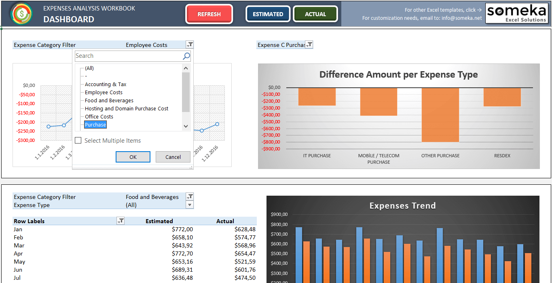Click the search magnifier icon in filter popup
Image resolution: width=552 pixels, height=283 pixels.
point(186,56)
